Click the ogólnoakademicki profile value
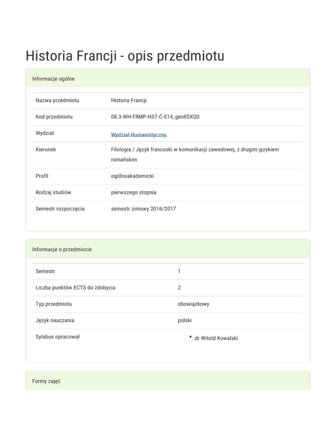Screen dimensions: 336x435 click(x=132, y=176)
